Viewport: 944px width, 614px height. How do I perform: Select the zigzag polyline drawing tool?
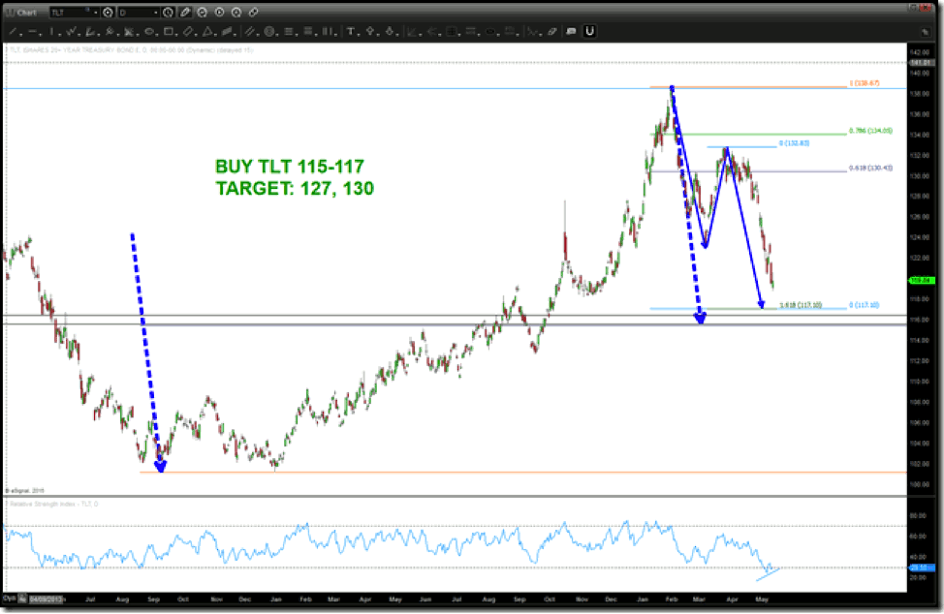coord(72,32)
